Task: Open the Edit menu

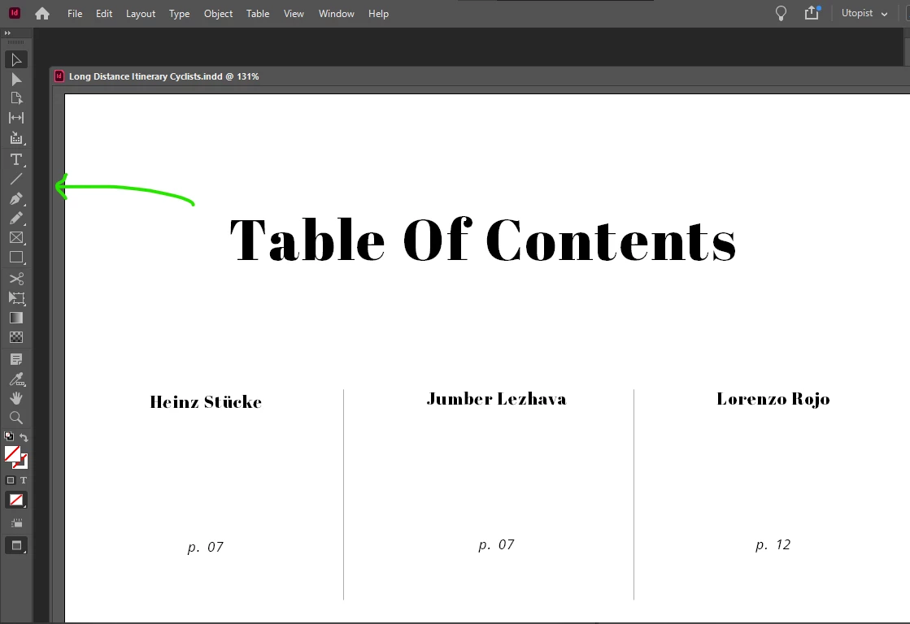Action: click(x=104, y=13)
